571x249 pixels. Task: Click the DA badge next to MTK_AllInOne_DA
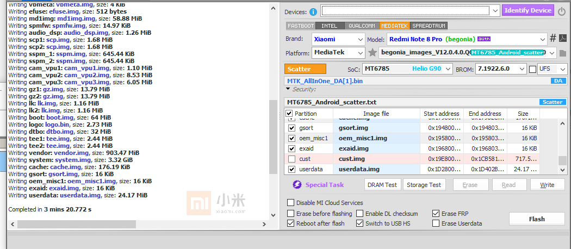coord(558,81)
